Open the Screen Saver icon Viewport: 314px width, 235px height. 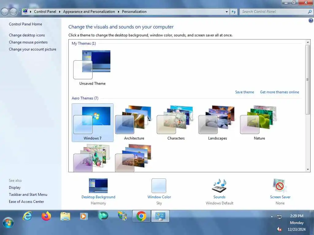[280, 186]
